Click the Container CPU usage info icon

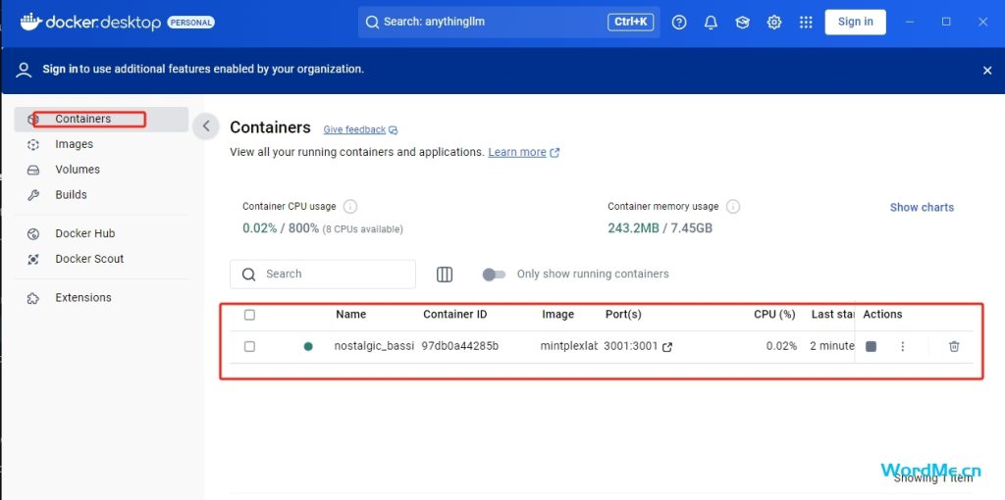(x=350, y=207)
